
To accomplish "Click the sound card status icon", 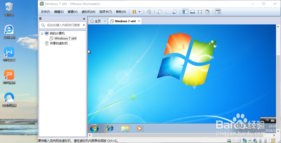I will point(255,140).
